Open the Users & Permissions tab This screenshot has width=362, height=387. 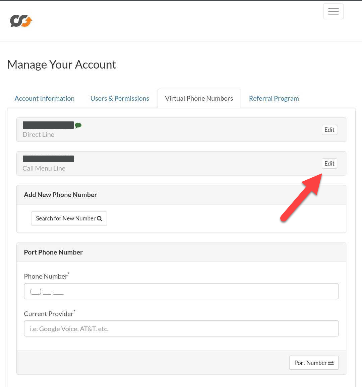(120, 98)
